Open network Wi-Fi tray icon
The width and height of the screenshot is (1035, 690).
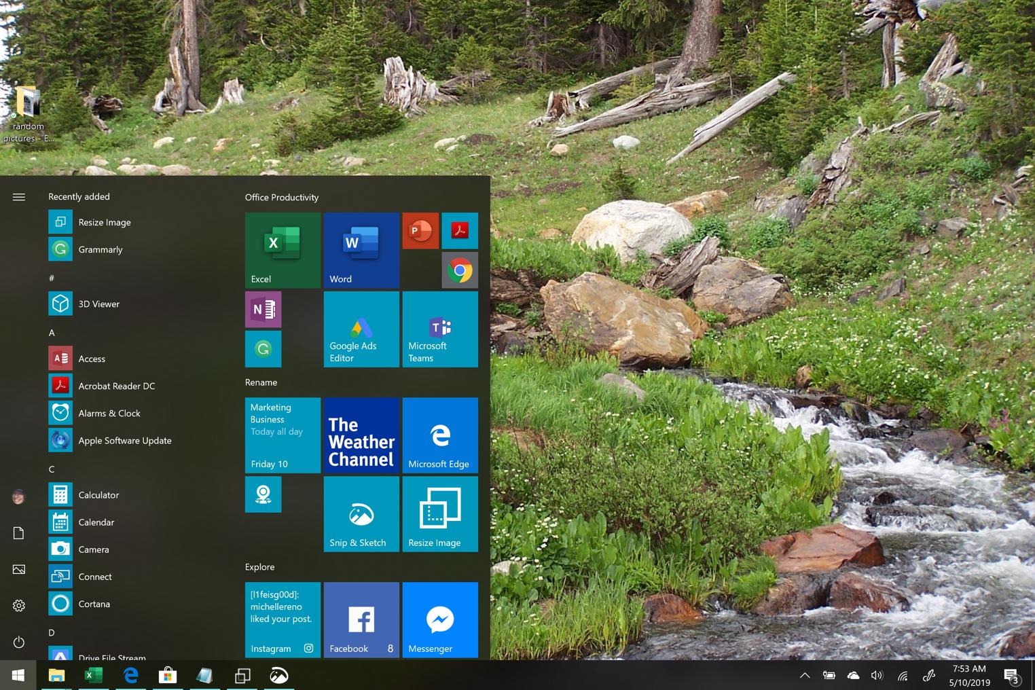(x=903, y=675)
